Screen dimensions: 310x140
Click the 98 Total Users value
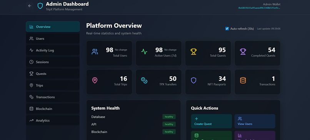coord(110,50)
